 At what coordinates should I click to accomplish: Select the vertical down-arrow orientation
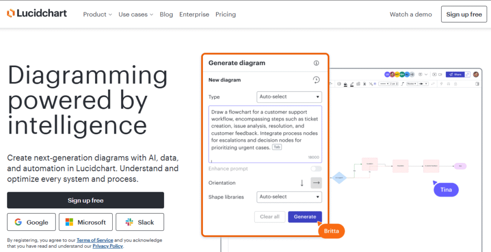(x=302, y=183)
